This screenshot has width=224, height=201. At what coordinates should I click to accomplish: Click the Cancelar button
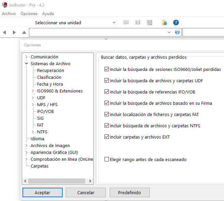[86, 192]
